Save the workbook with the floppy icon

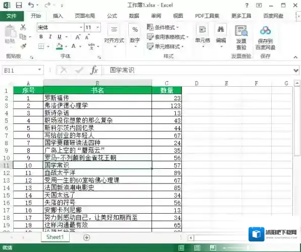pos(19,5)
